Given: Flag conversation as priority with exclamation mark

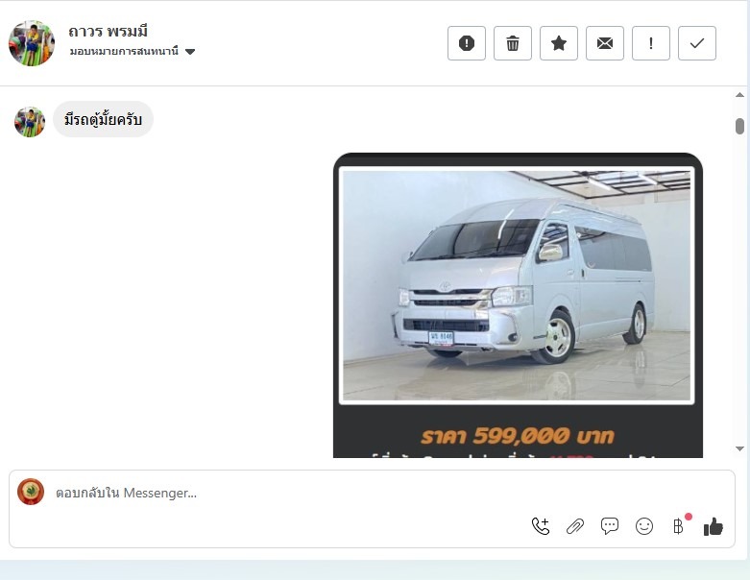Looking at the screenshot, I should (650, 43).
